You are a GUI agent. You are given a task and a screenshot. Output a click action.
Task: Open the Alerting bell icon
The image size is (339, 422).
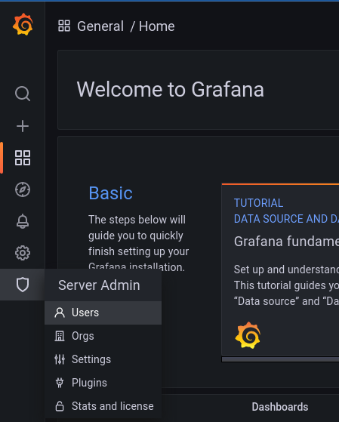coord(23,221)
